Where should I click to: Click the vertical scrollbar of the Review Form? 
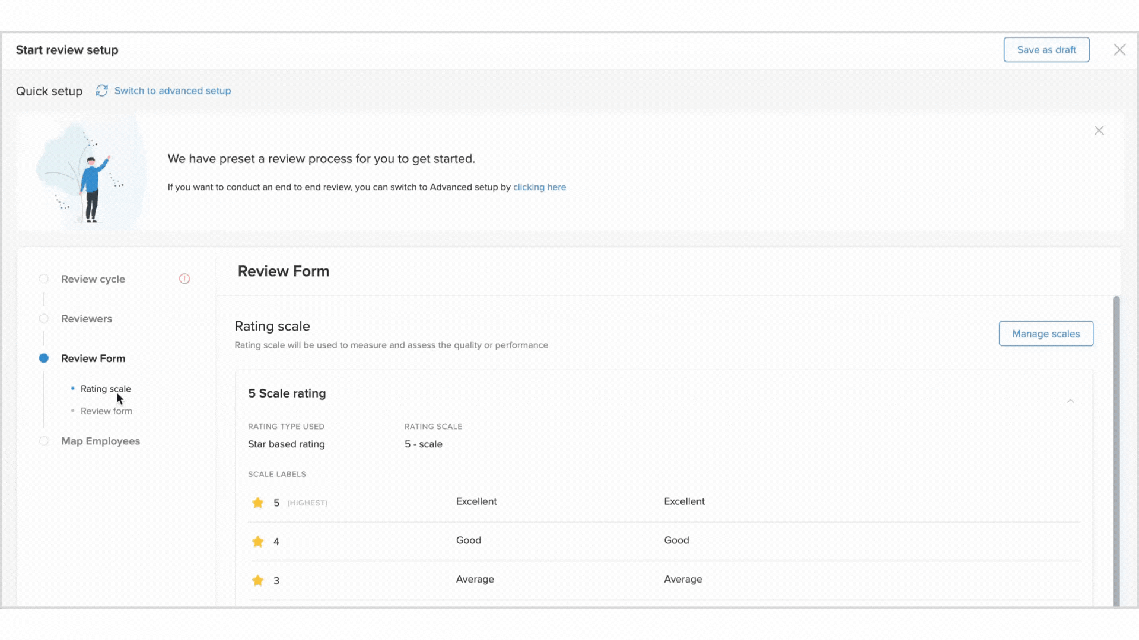click(x=1116, y=450)
